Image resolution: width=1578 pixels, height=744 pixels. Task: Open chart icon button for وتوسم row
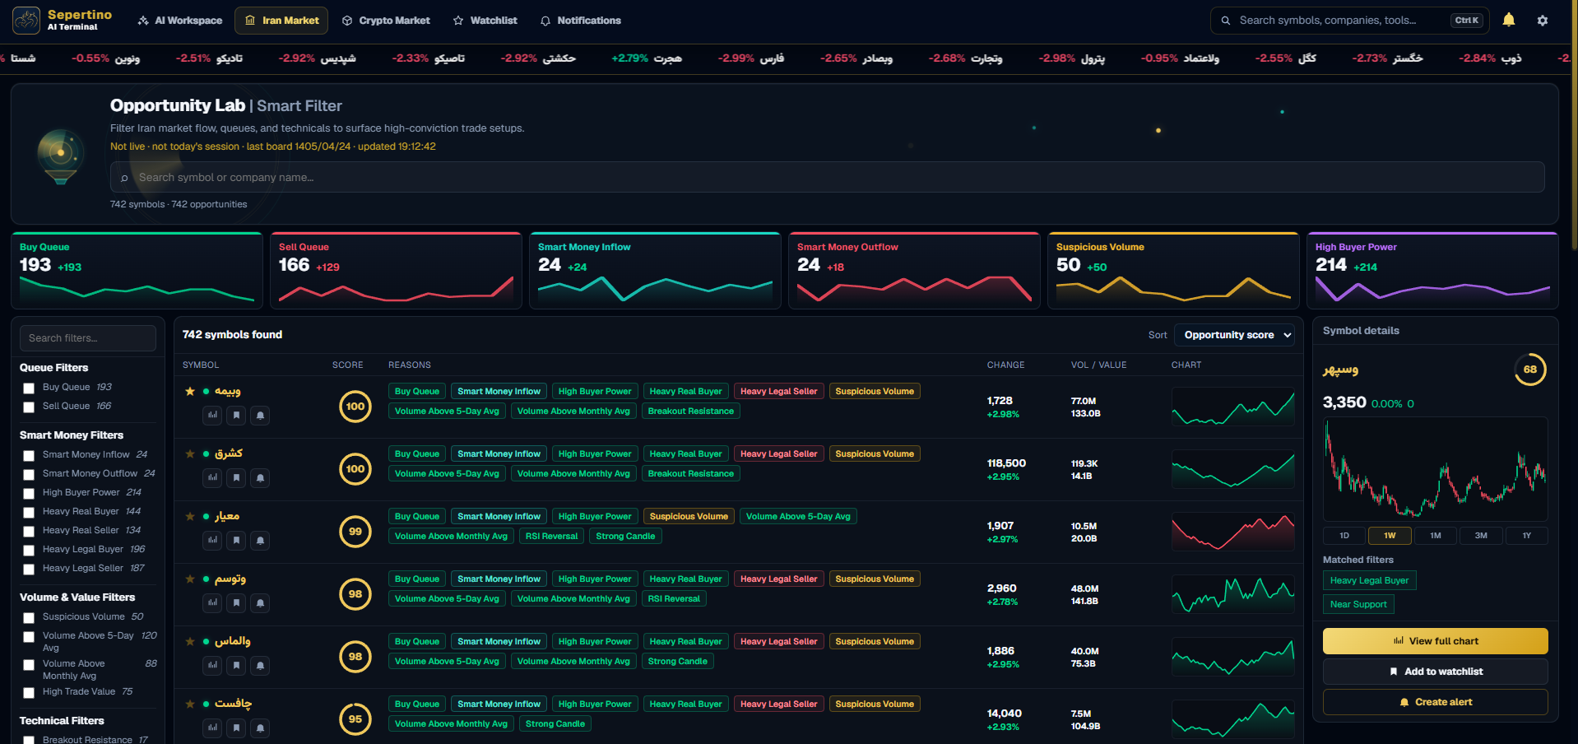(x=213, y=602)
